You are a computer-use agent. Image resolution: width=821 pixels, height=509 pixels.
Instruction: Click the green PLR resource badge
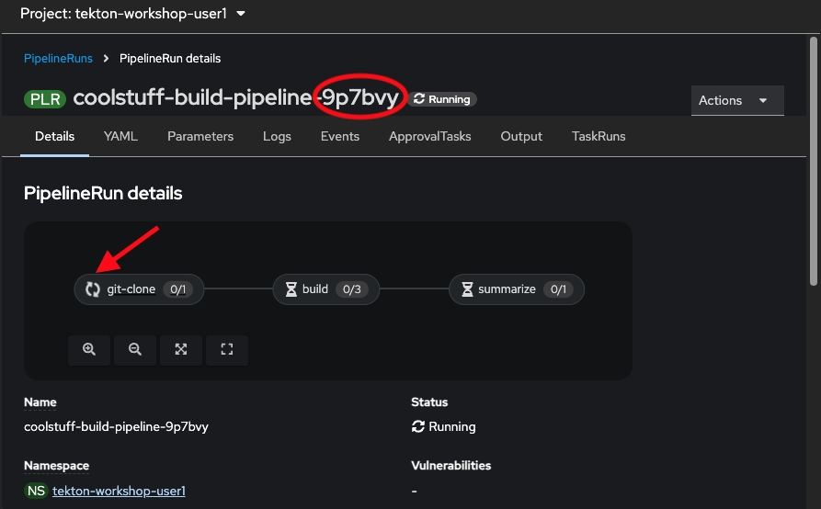click(x=45, y=99)
